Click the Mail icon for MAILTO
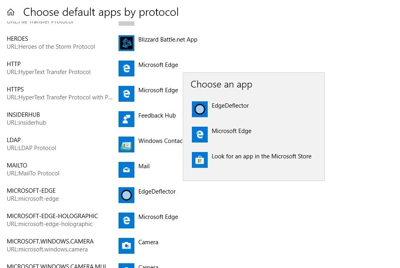Image resolution: width=400 pixels, height=268 pixels. [x=126, y=170]
